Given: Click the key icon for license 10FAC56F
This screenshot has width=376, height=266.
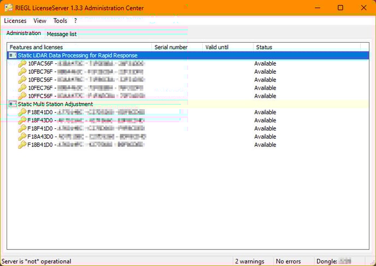Looking at the screenshot, I should click(x=22, y=63).
